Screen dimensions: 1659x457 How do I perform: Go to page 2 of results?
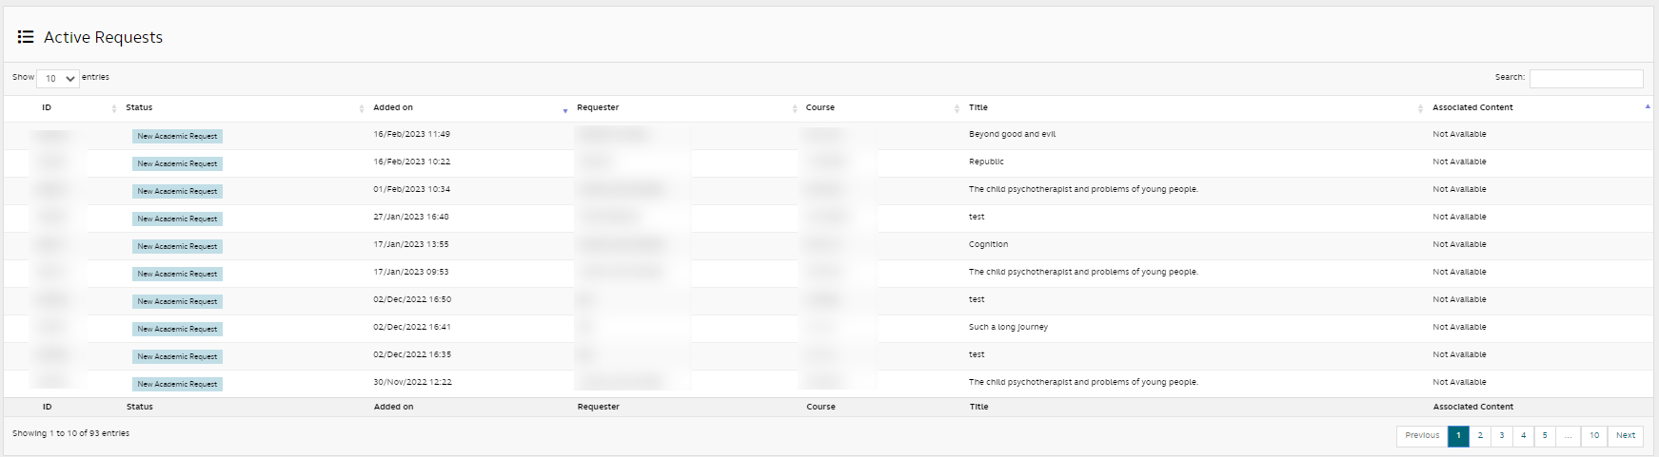pos(1480,435)
